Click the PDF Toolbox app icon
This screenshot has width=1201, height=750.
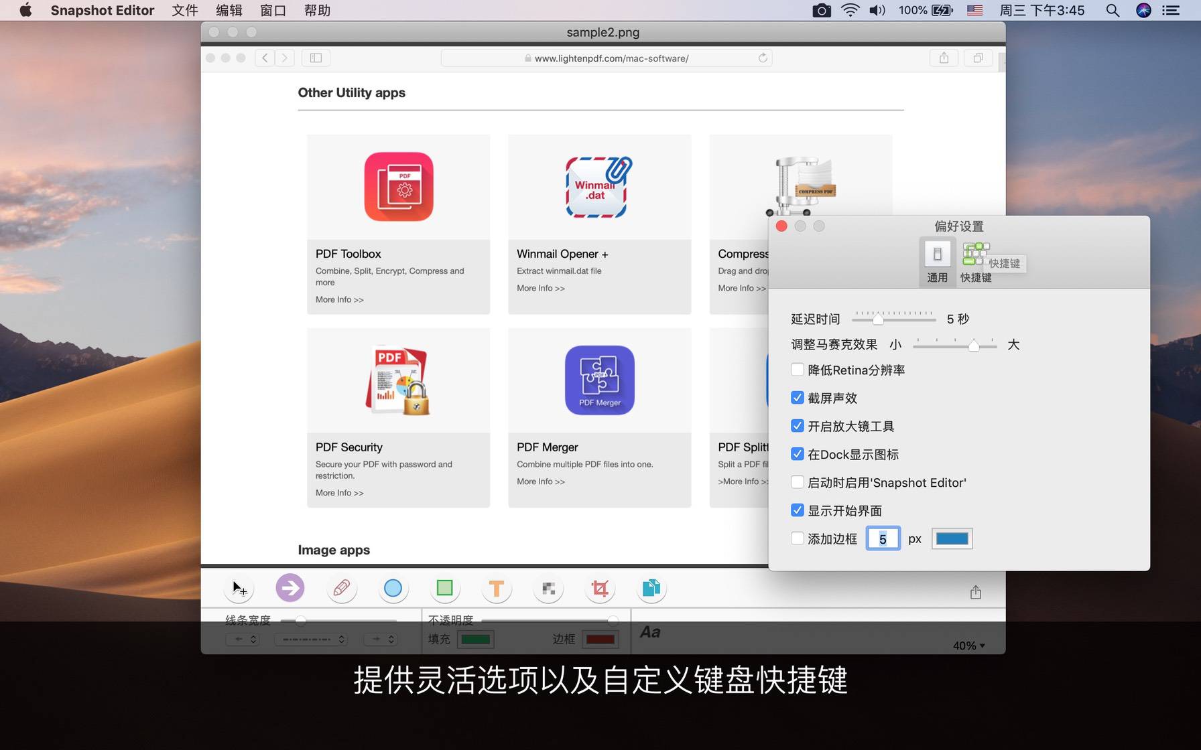click(x=399, y=187)
